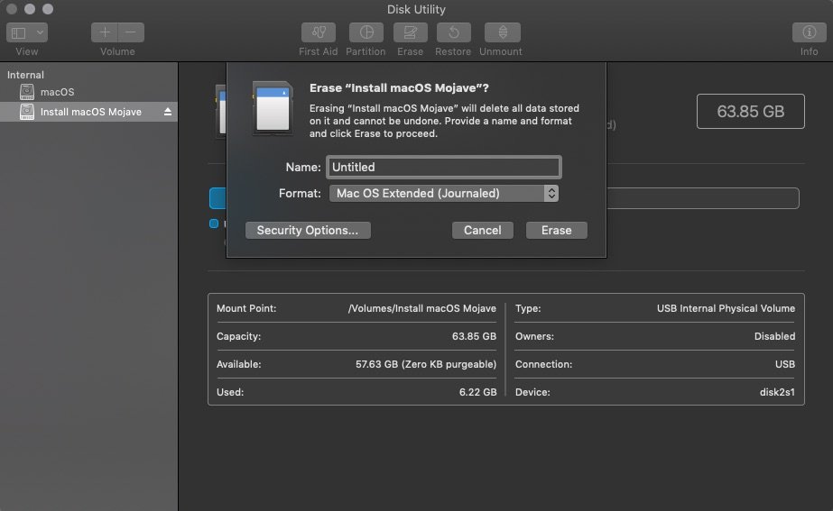Select Install macOS Mojave in sidebar

click(x=88, y=112)
